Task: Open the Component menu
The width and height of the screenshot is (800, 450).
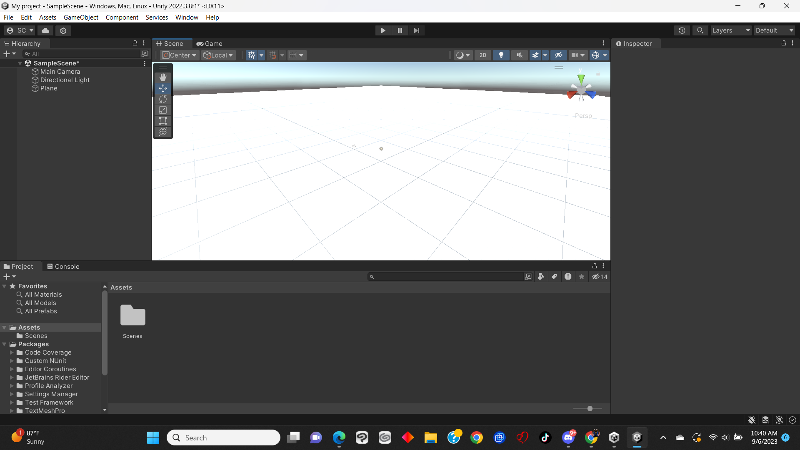Action: pyautogui.click(x=122, y=17)
